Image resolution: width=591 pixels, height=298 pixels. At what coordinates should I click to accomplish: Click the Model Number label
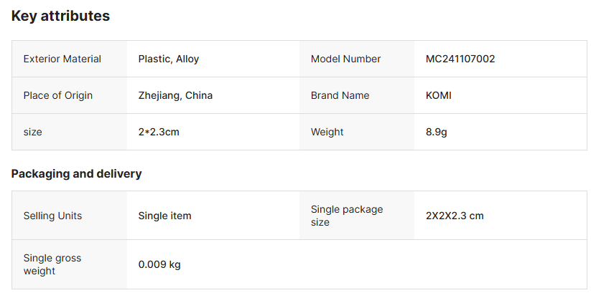[345, 59]
